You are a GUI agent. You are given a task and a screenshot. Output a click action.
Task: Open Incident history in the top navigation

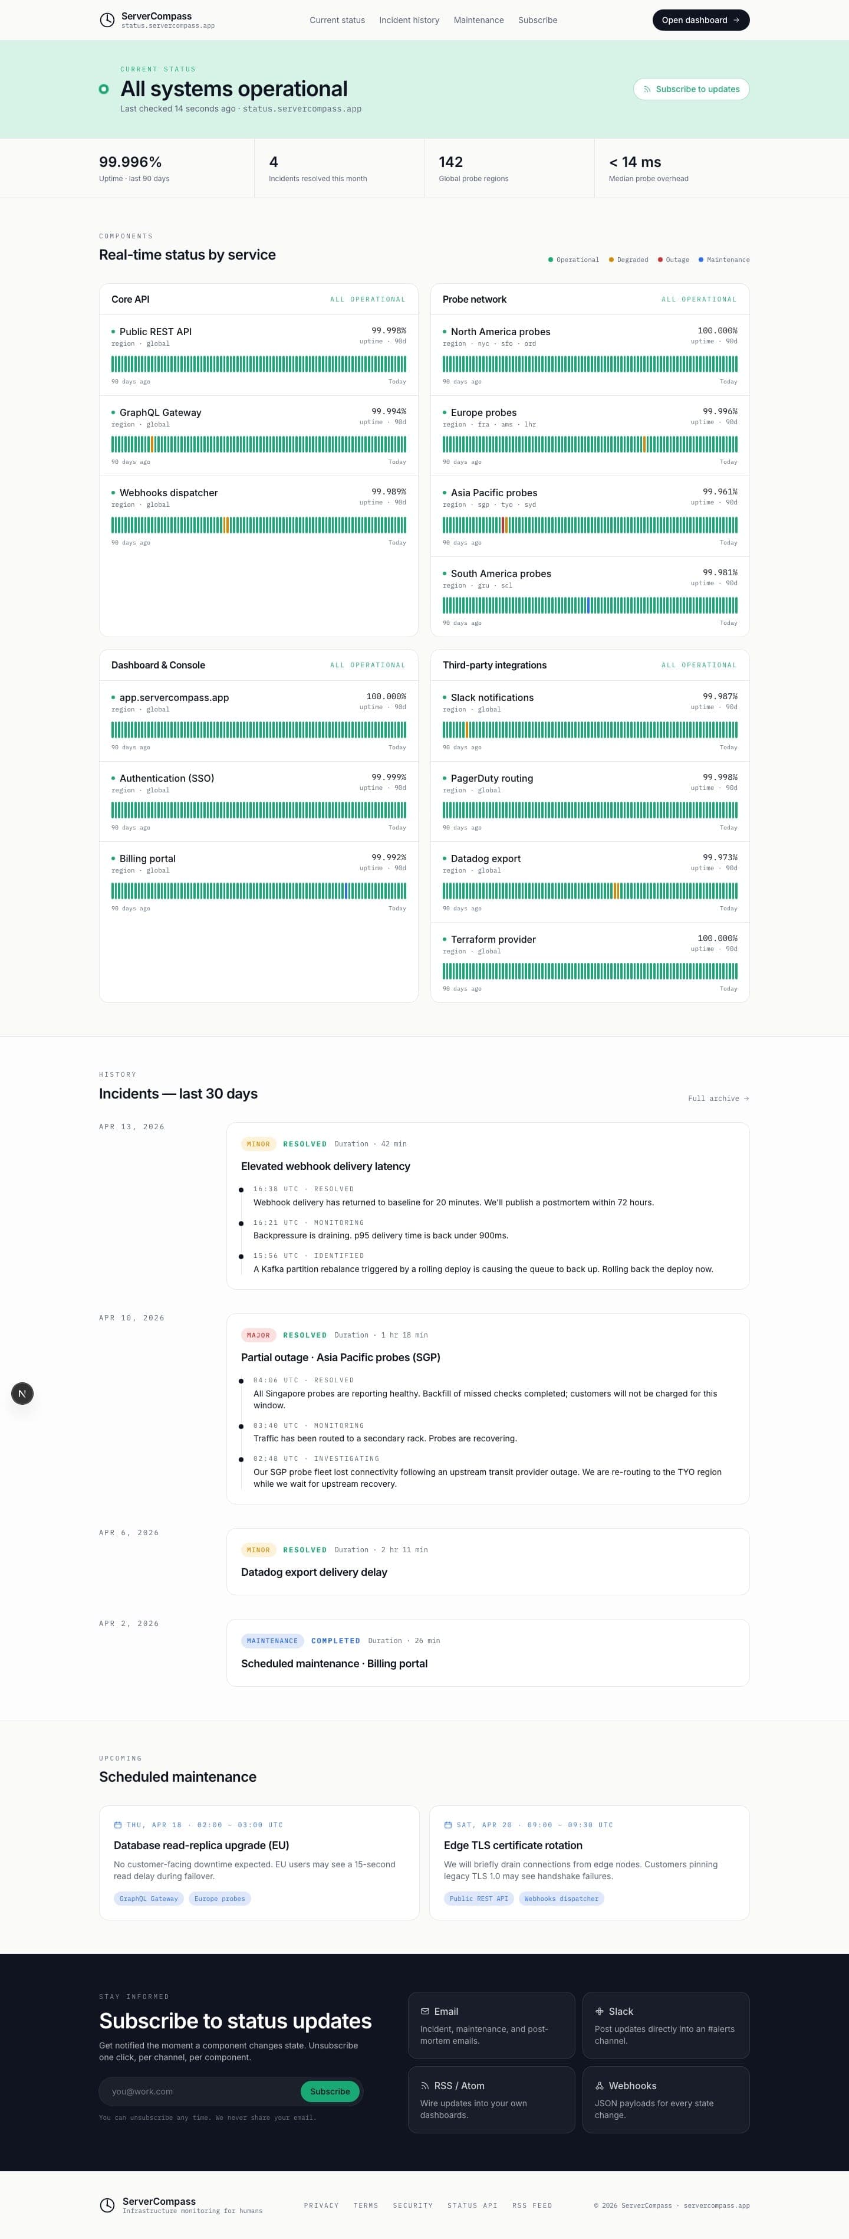[x=409, y=20]
